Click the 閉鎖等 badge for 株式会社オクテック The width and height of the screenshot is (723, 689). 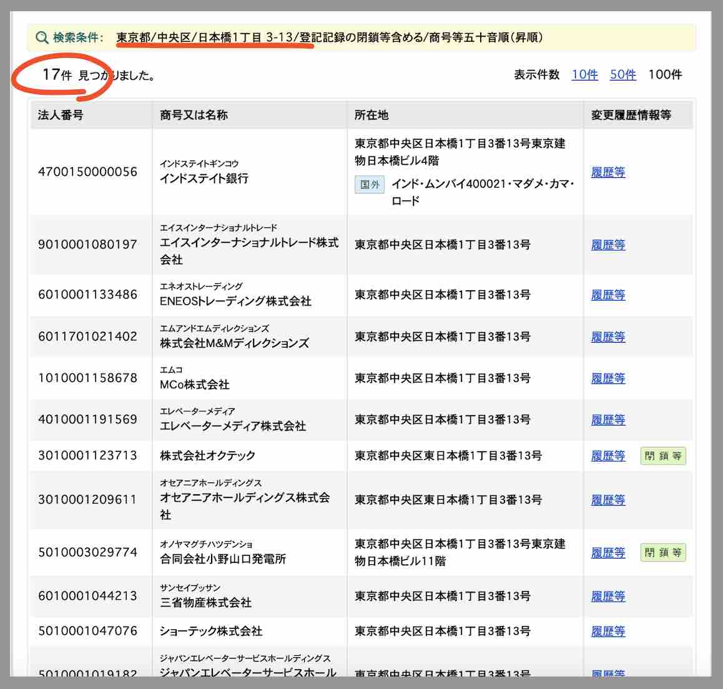coord(663,456)
